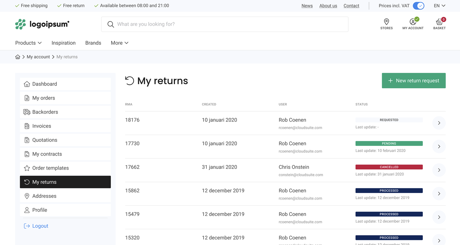Expand the EN language dropdown
Image resolution: width=460 pixels, height=245 pixels.
pyautogui.click(x=439, y=6)
